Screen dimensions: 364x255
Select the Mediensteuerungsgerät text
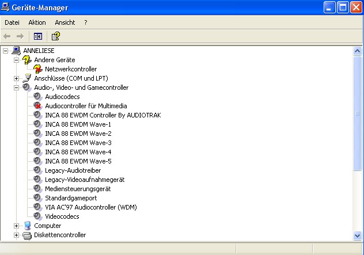[x=78, y=189]
